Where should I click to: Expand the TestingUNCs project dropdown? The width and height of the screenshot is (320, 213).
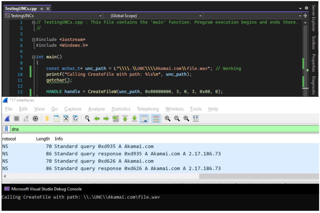(x=100, y=16)
